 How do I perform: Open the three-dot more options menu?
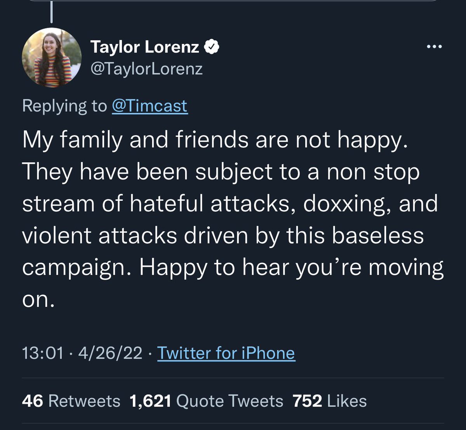click(434, 47)
